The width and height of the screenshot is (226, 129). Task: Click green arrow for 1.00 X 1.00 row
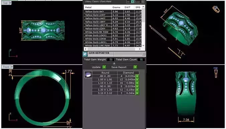137,80
